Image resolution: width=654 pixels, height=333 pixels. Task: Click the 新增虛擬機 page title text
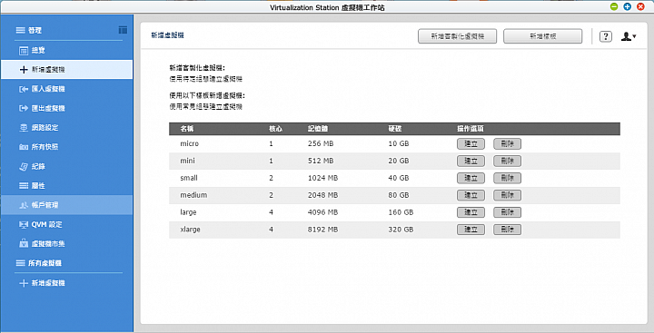click(167, 36)
